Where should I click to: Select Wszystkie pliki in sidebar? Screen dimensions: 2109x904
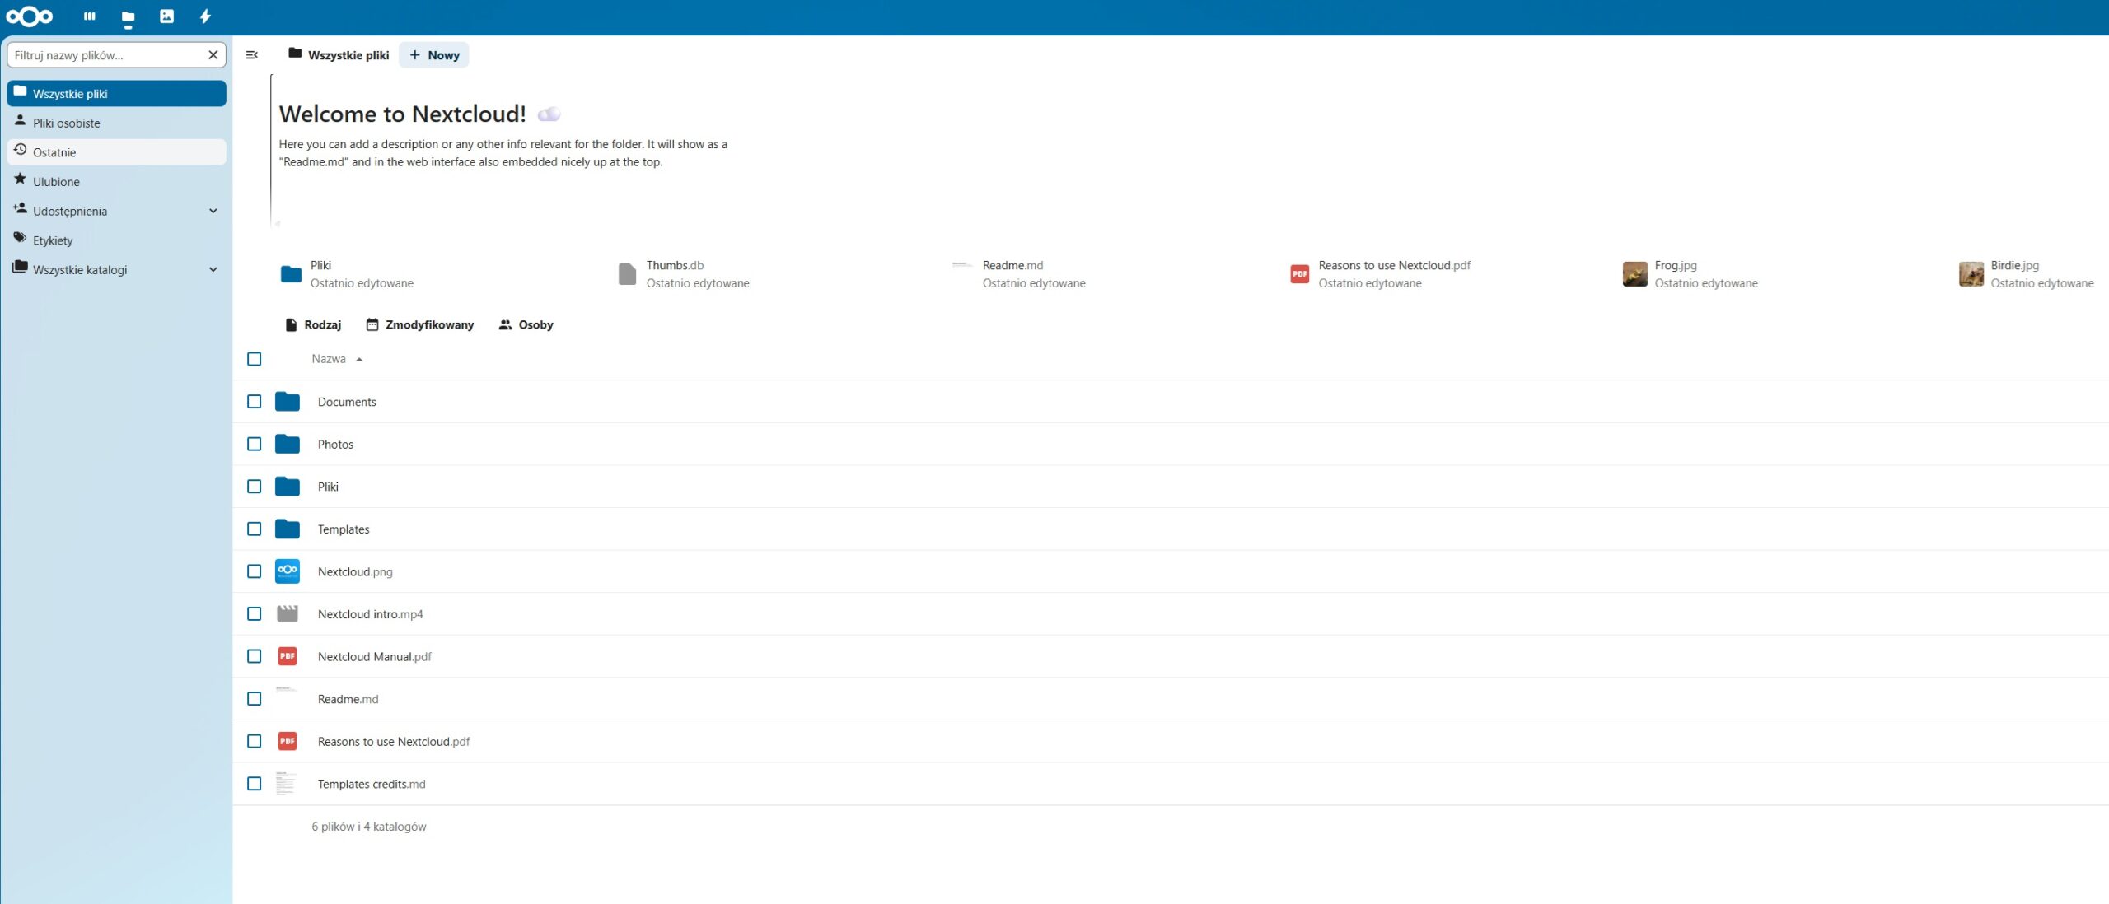tap(116, 93)
